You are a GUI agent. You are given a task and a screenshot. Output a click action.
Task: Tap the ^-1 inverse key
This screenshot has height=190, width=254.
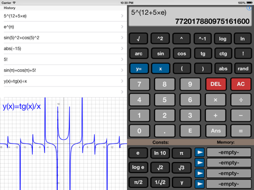(x=202, y=39)
